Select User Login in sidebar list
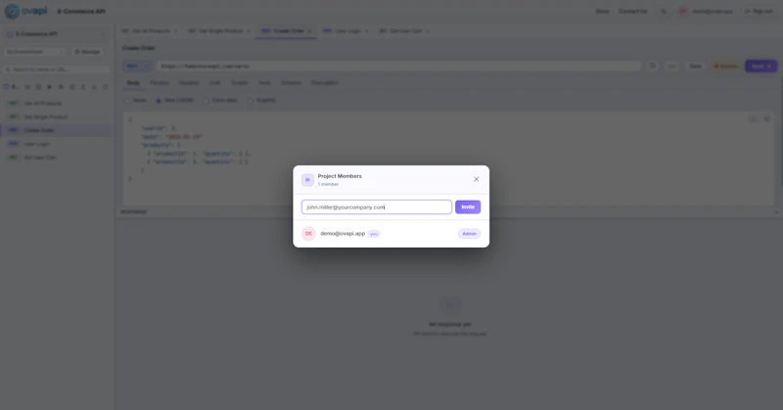The image size is (783, 410). click(x=57, y=144)
